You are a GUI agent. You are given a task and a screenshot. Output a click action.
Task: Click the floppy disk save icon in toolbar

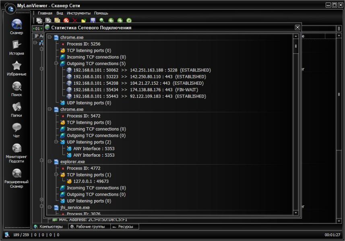pyautogui.click(x=93, y=20)
